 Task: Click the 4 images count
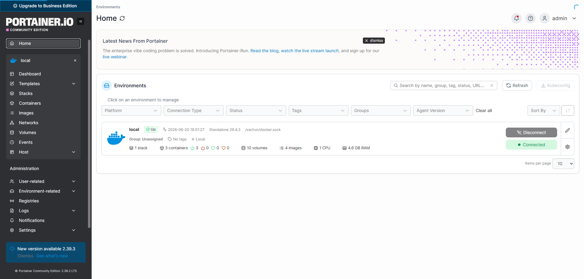(290, 148)
